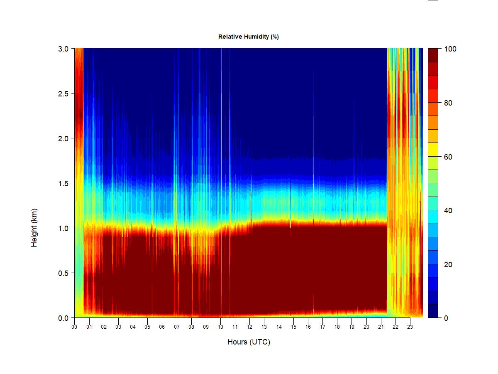
Task: Click the 3.0 height axis label
Action: [x=63, y=49]
